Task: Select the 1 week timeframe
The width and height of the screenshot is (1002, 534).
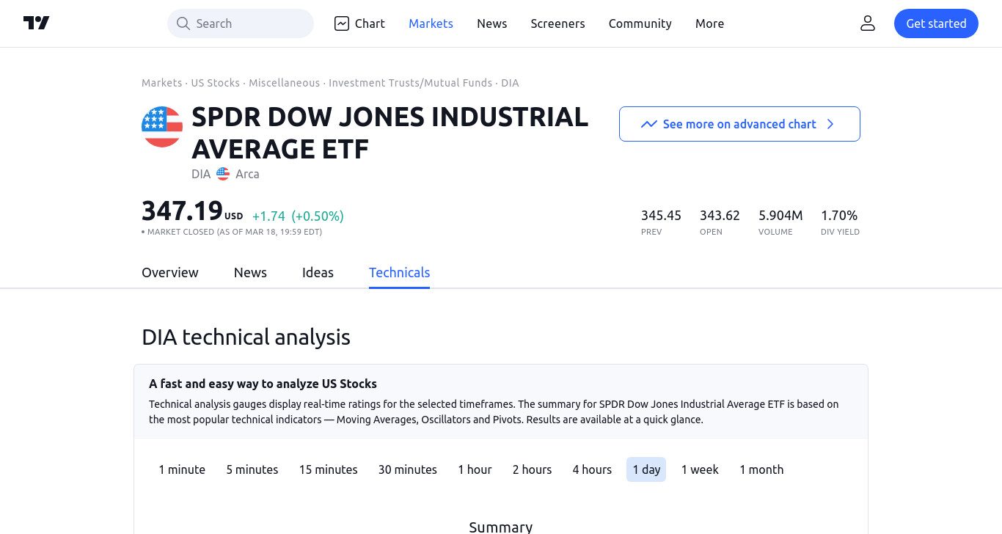Action: [x=700, y=469]
